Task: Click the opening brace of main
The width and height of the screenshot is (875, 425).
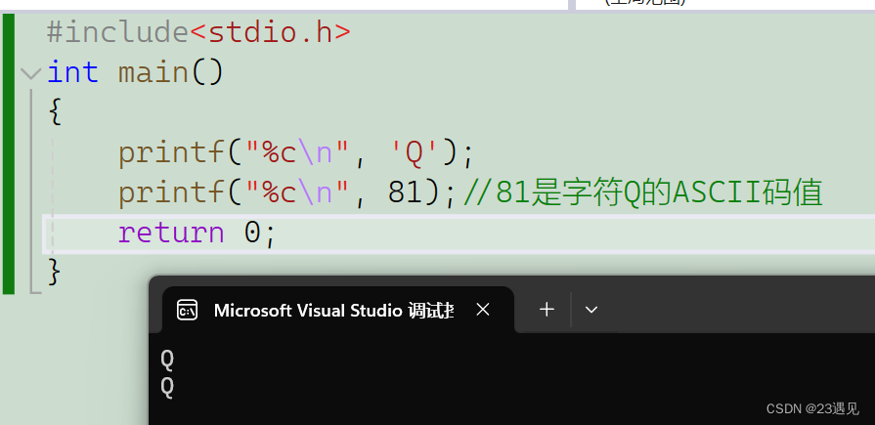Action: coord(54,112)
